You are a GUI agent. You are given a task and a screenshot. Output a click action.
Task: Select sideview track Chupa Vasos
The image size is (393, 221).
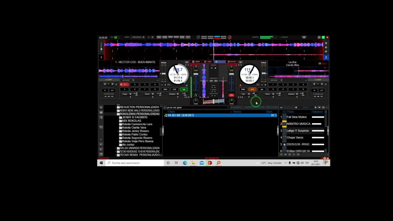(x=295, y=138)
